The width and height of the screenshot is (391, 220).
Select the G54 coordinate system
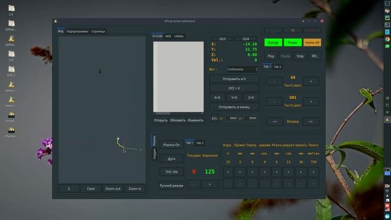[x=246, y=39]
